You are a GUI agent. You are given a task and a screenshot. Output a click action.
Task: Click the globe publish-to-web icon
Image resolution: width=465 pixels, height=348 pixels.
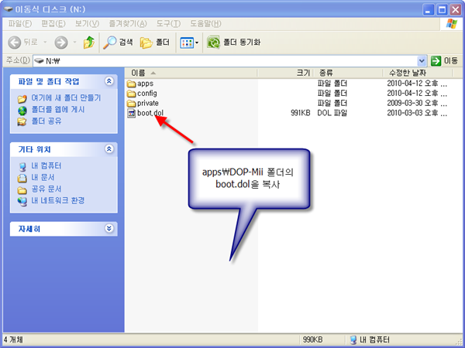tap(22, 110)
